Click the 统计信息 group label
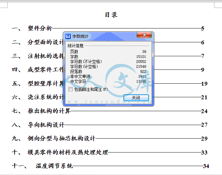 click(75, 46)
